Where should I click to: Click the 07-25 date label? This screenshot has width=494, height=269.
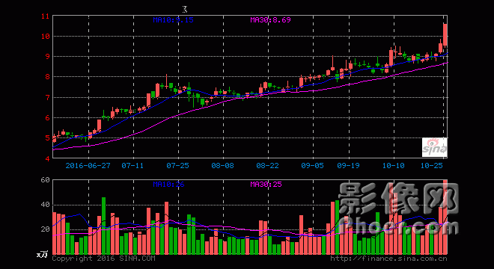pos(177,165)
